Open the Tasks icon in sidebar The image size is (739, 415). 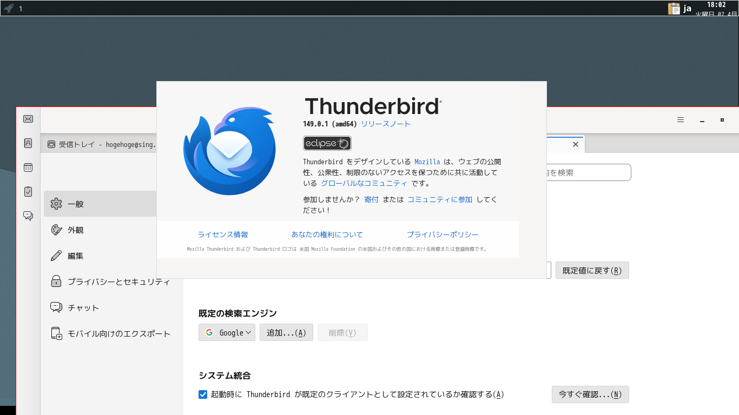28,191
